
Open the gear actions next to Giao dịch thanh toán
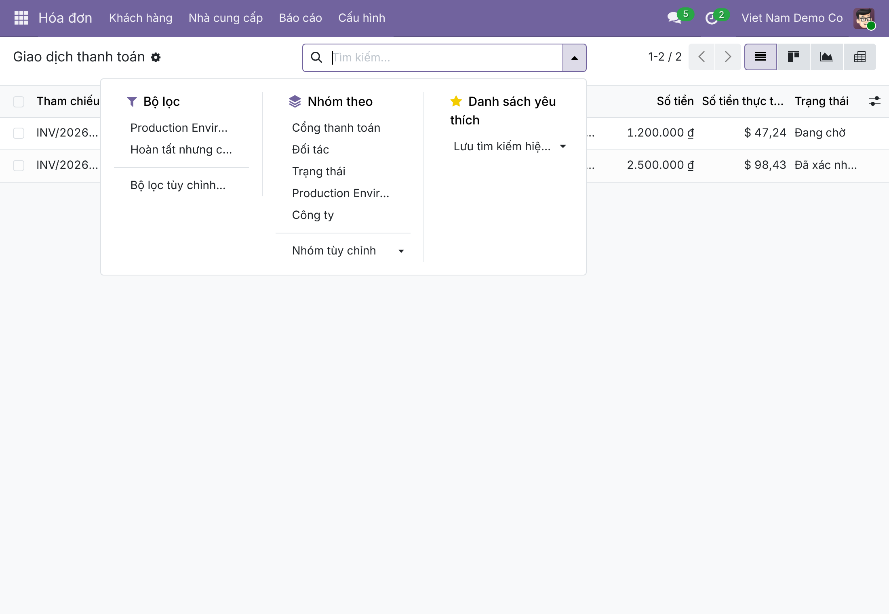pyautogui.click(x=156, y=57)
